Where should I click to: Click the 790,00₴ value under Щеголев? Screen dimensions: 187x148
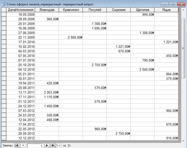(143, 60)
